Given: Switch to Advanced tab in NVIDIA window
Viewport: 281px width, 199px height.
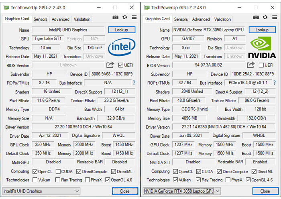Looking at the screenshot, I should pyautogui.click(x=201, y=19).
